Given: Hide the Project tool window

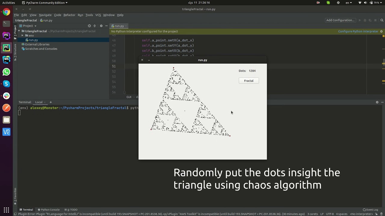Looking at the screenshot, I should tap(106, 26).
